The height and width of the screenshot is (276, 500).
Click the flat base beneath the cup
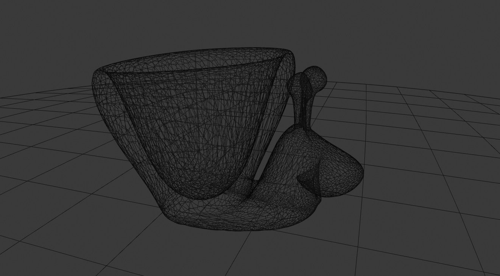pyautogui.click(x=242, y=211)
